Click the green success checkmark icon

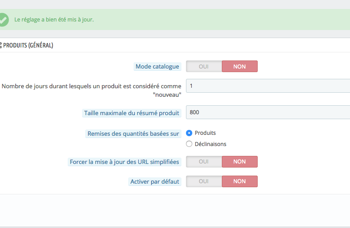(x=4, y=20)
